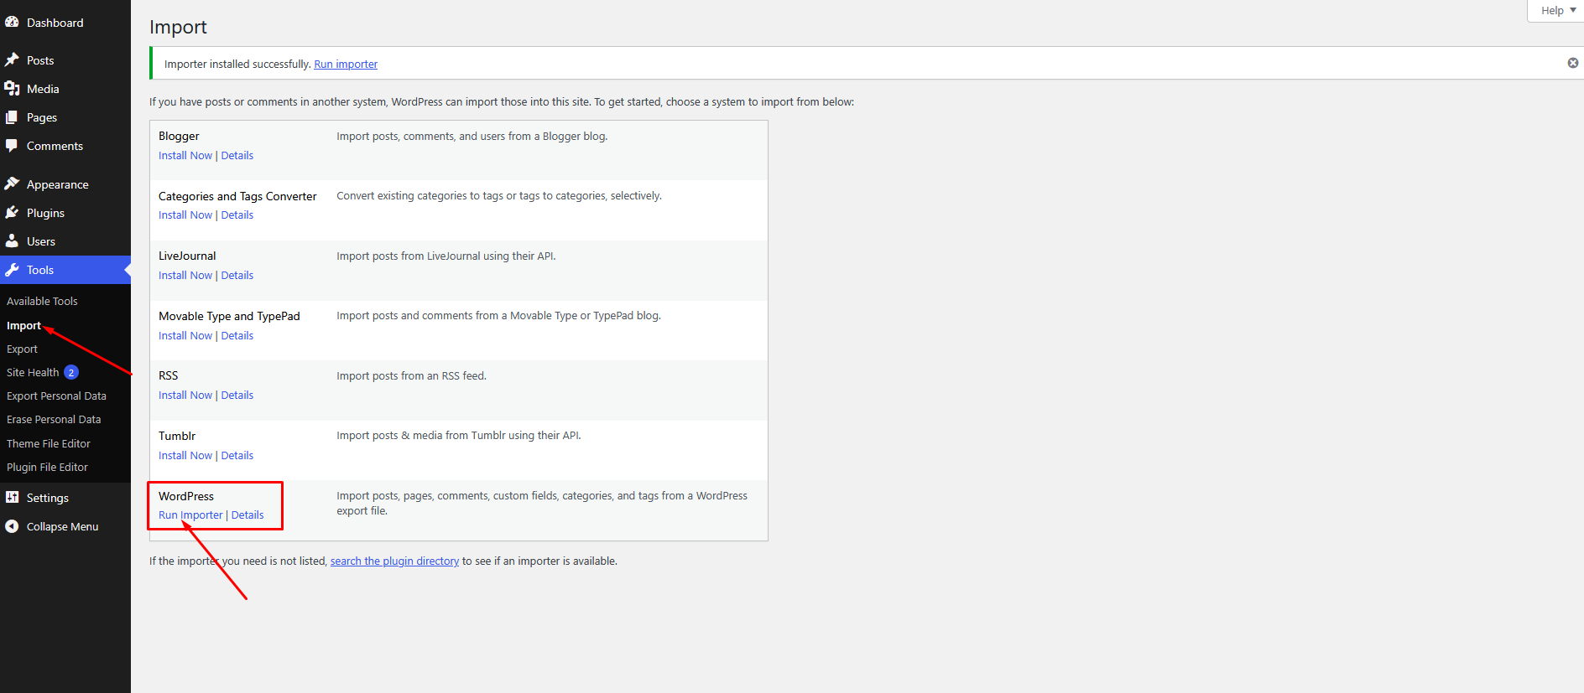This screenshot has height=693, width=1584.
Task: Open Comments menu item
Action: 55,146
